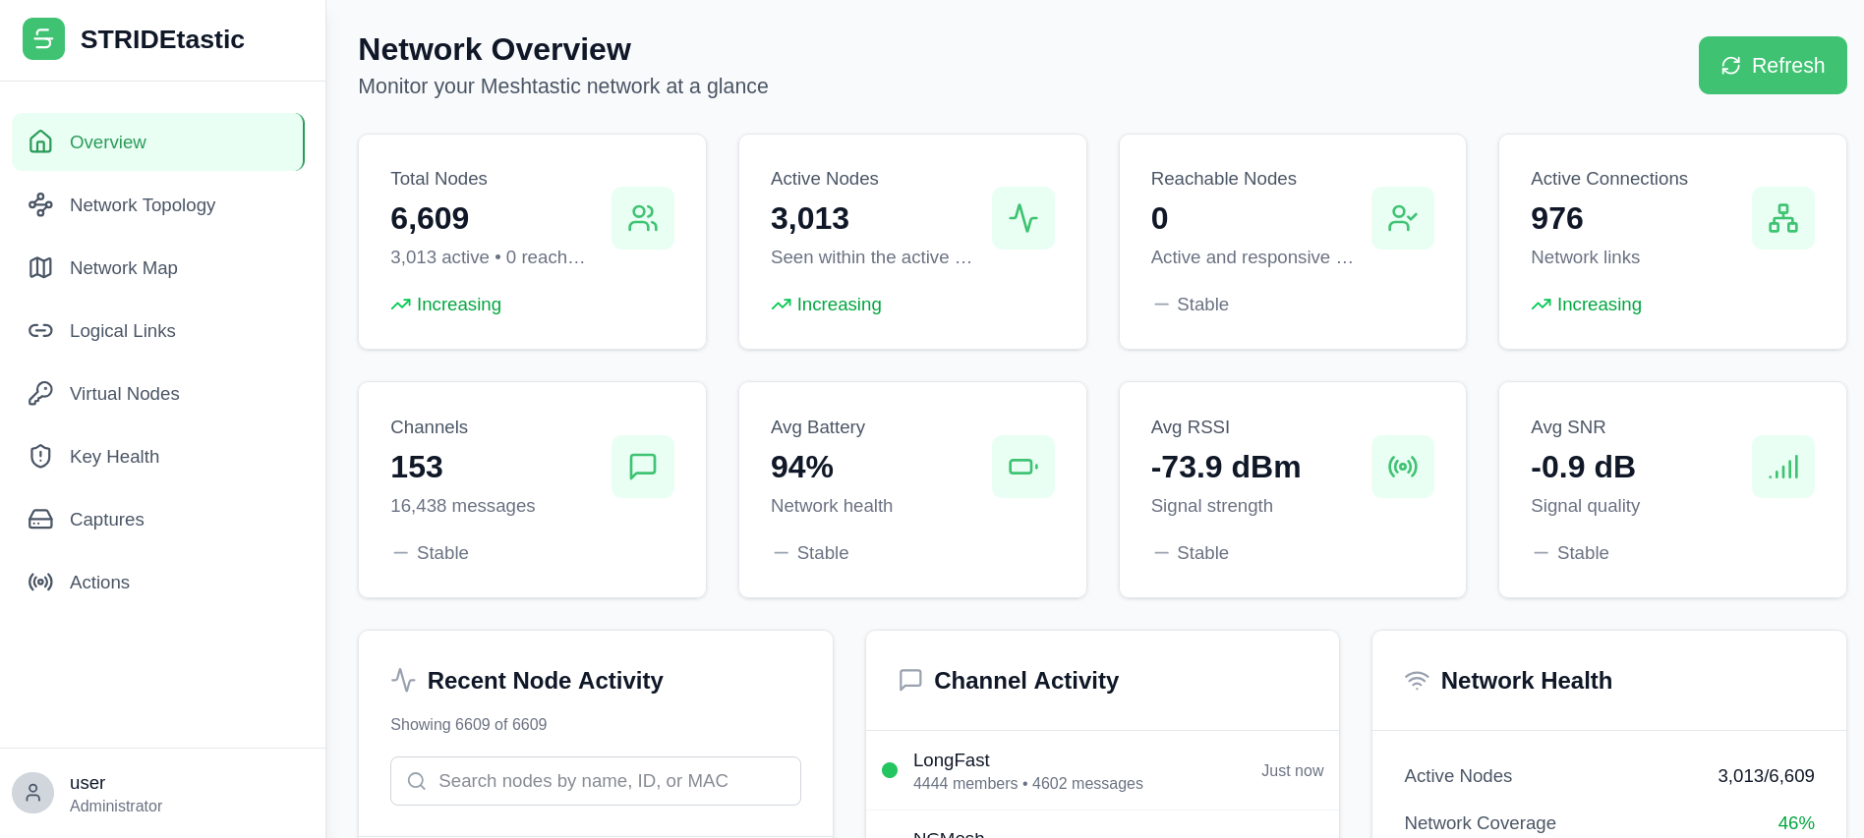Click the LongFast Just now timestamp
This screenshot has width=1864, height=838.
pos(1293,771)
